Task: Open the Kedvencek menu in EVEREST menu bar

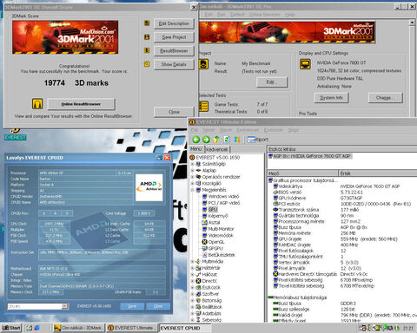Action: pyautogui.click(x=248, y=130)
